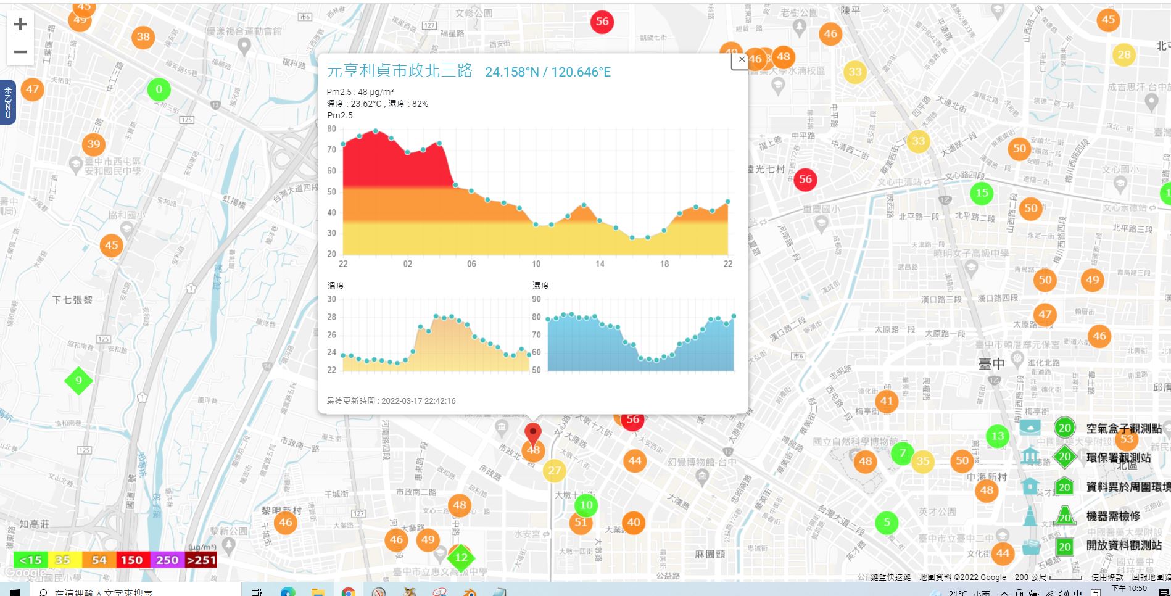Click the 老樹公園 place pin
1171x596 pixels.
pyautogui.click(x=800, y=27)
